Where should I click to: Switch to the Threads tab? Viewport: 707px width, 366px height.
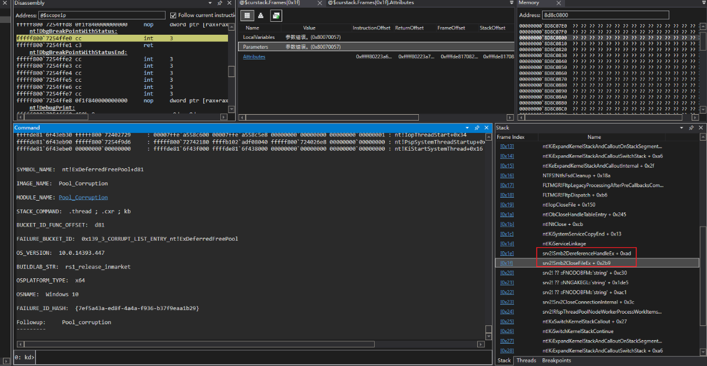point(526,360)
